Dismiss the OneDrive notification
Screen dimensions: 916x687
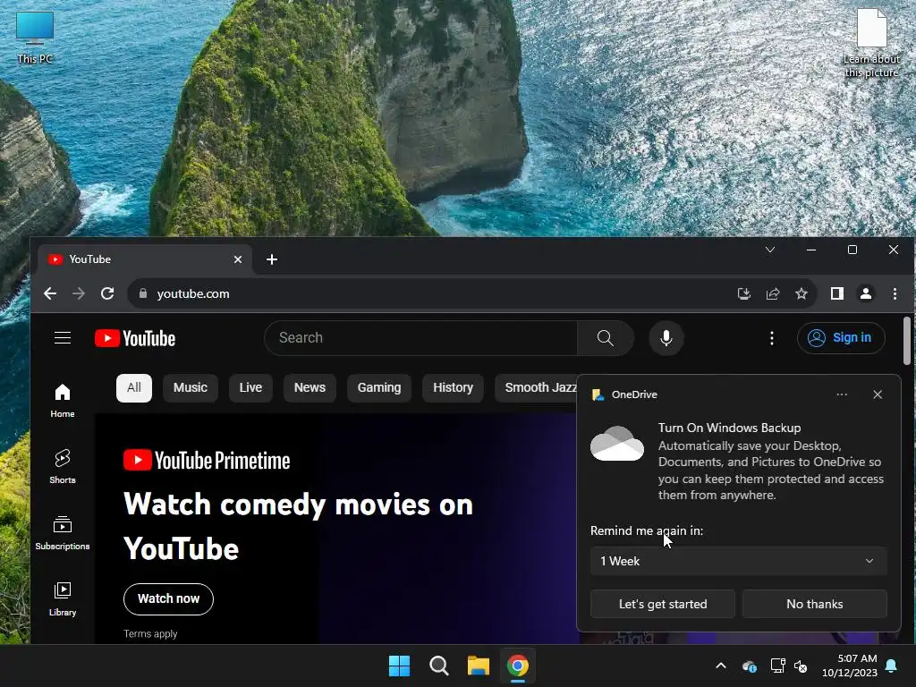tap(878, 394)
